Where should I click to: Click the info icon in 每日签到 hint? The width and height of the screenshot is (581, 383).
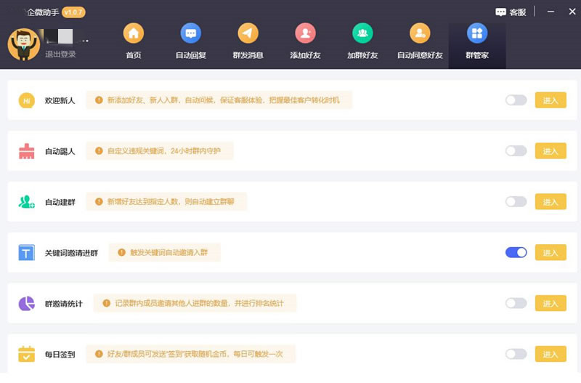point(99,354)
